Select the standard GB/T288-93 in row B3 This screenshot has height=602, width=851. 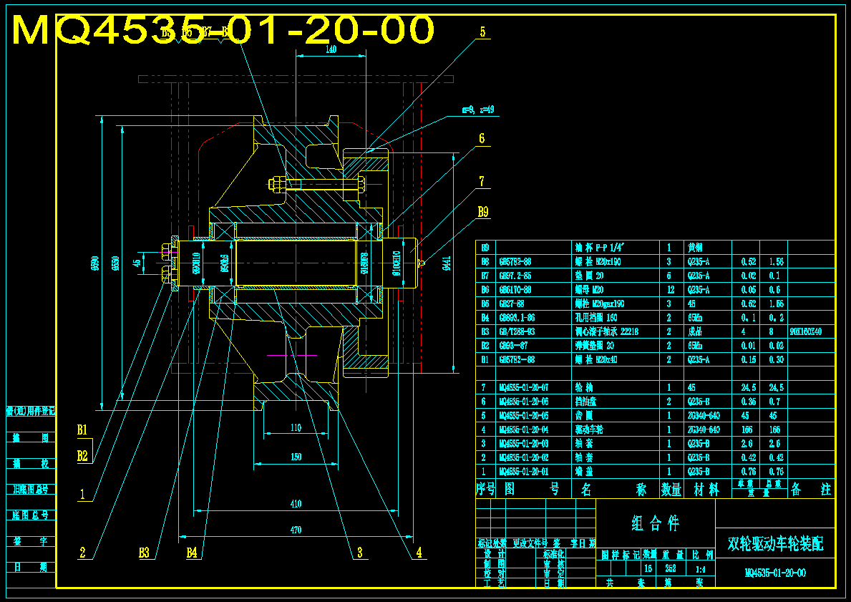[517, 331]
